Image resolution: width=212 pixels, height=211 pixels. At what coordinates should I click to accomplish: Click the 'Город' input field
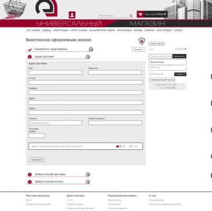[x=85, y=112]
